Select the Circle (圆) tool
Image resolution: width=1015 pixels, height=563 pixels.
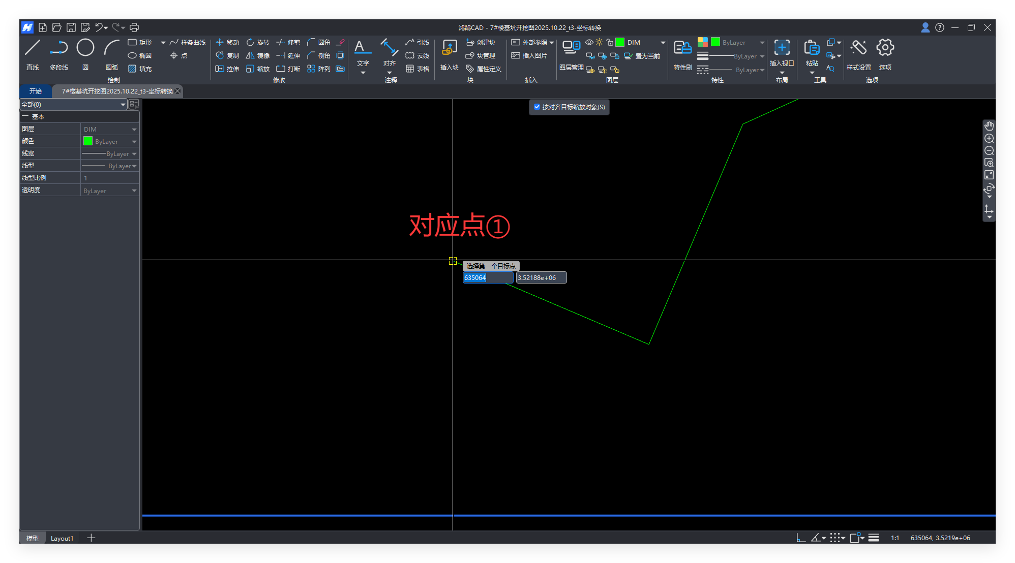click(85, 48)
